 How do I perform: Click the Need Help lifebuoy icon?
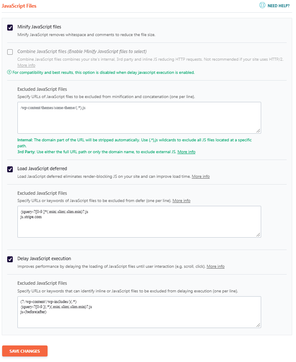(262, 6)
